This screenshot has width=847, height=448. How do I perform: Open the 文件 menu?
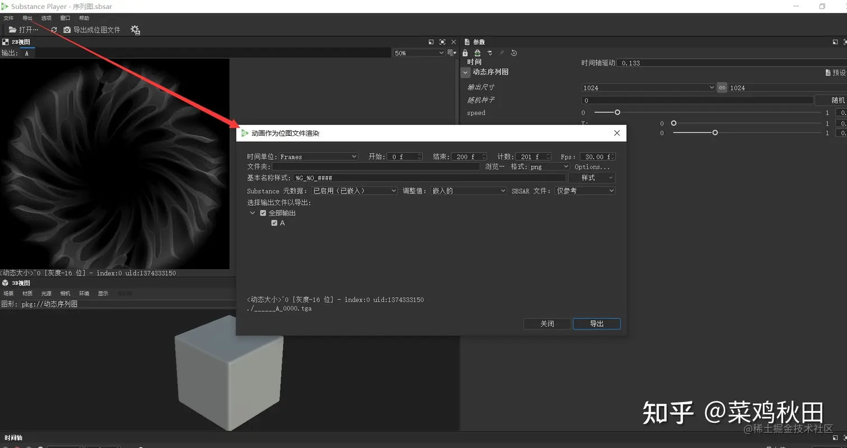(8, 19)
